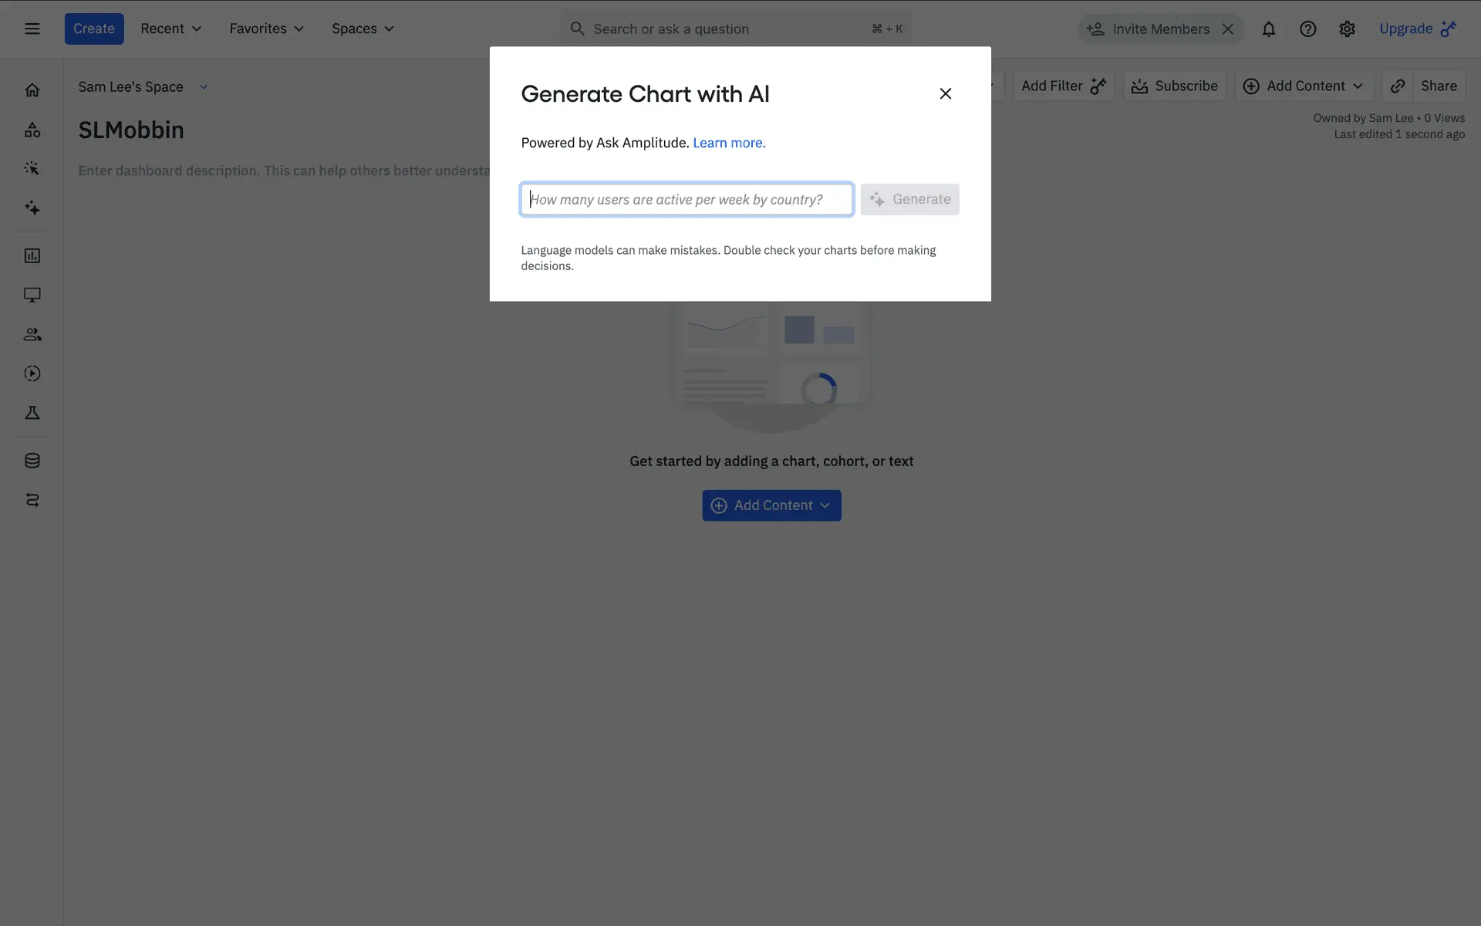
Task: Expand the Favorites dropdown
Action: coord(266,29)
